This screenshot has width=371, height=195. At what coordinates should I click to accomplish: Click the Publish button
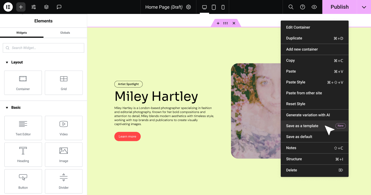339,7
